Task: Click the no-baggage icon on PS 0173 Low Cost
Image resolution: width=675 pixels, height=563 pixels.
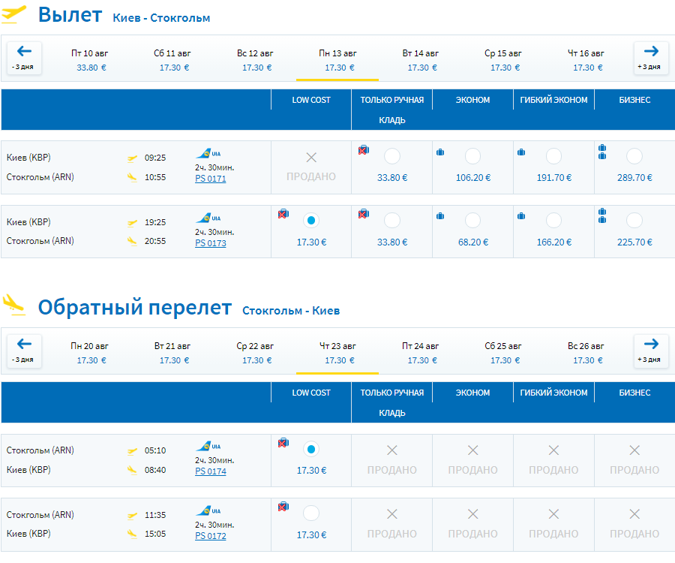Action: point(283,215)
